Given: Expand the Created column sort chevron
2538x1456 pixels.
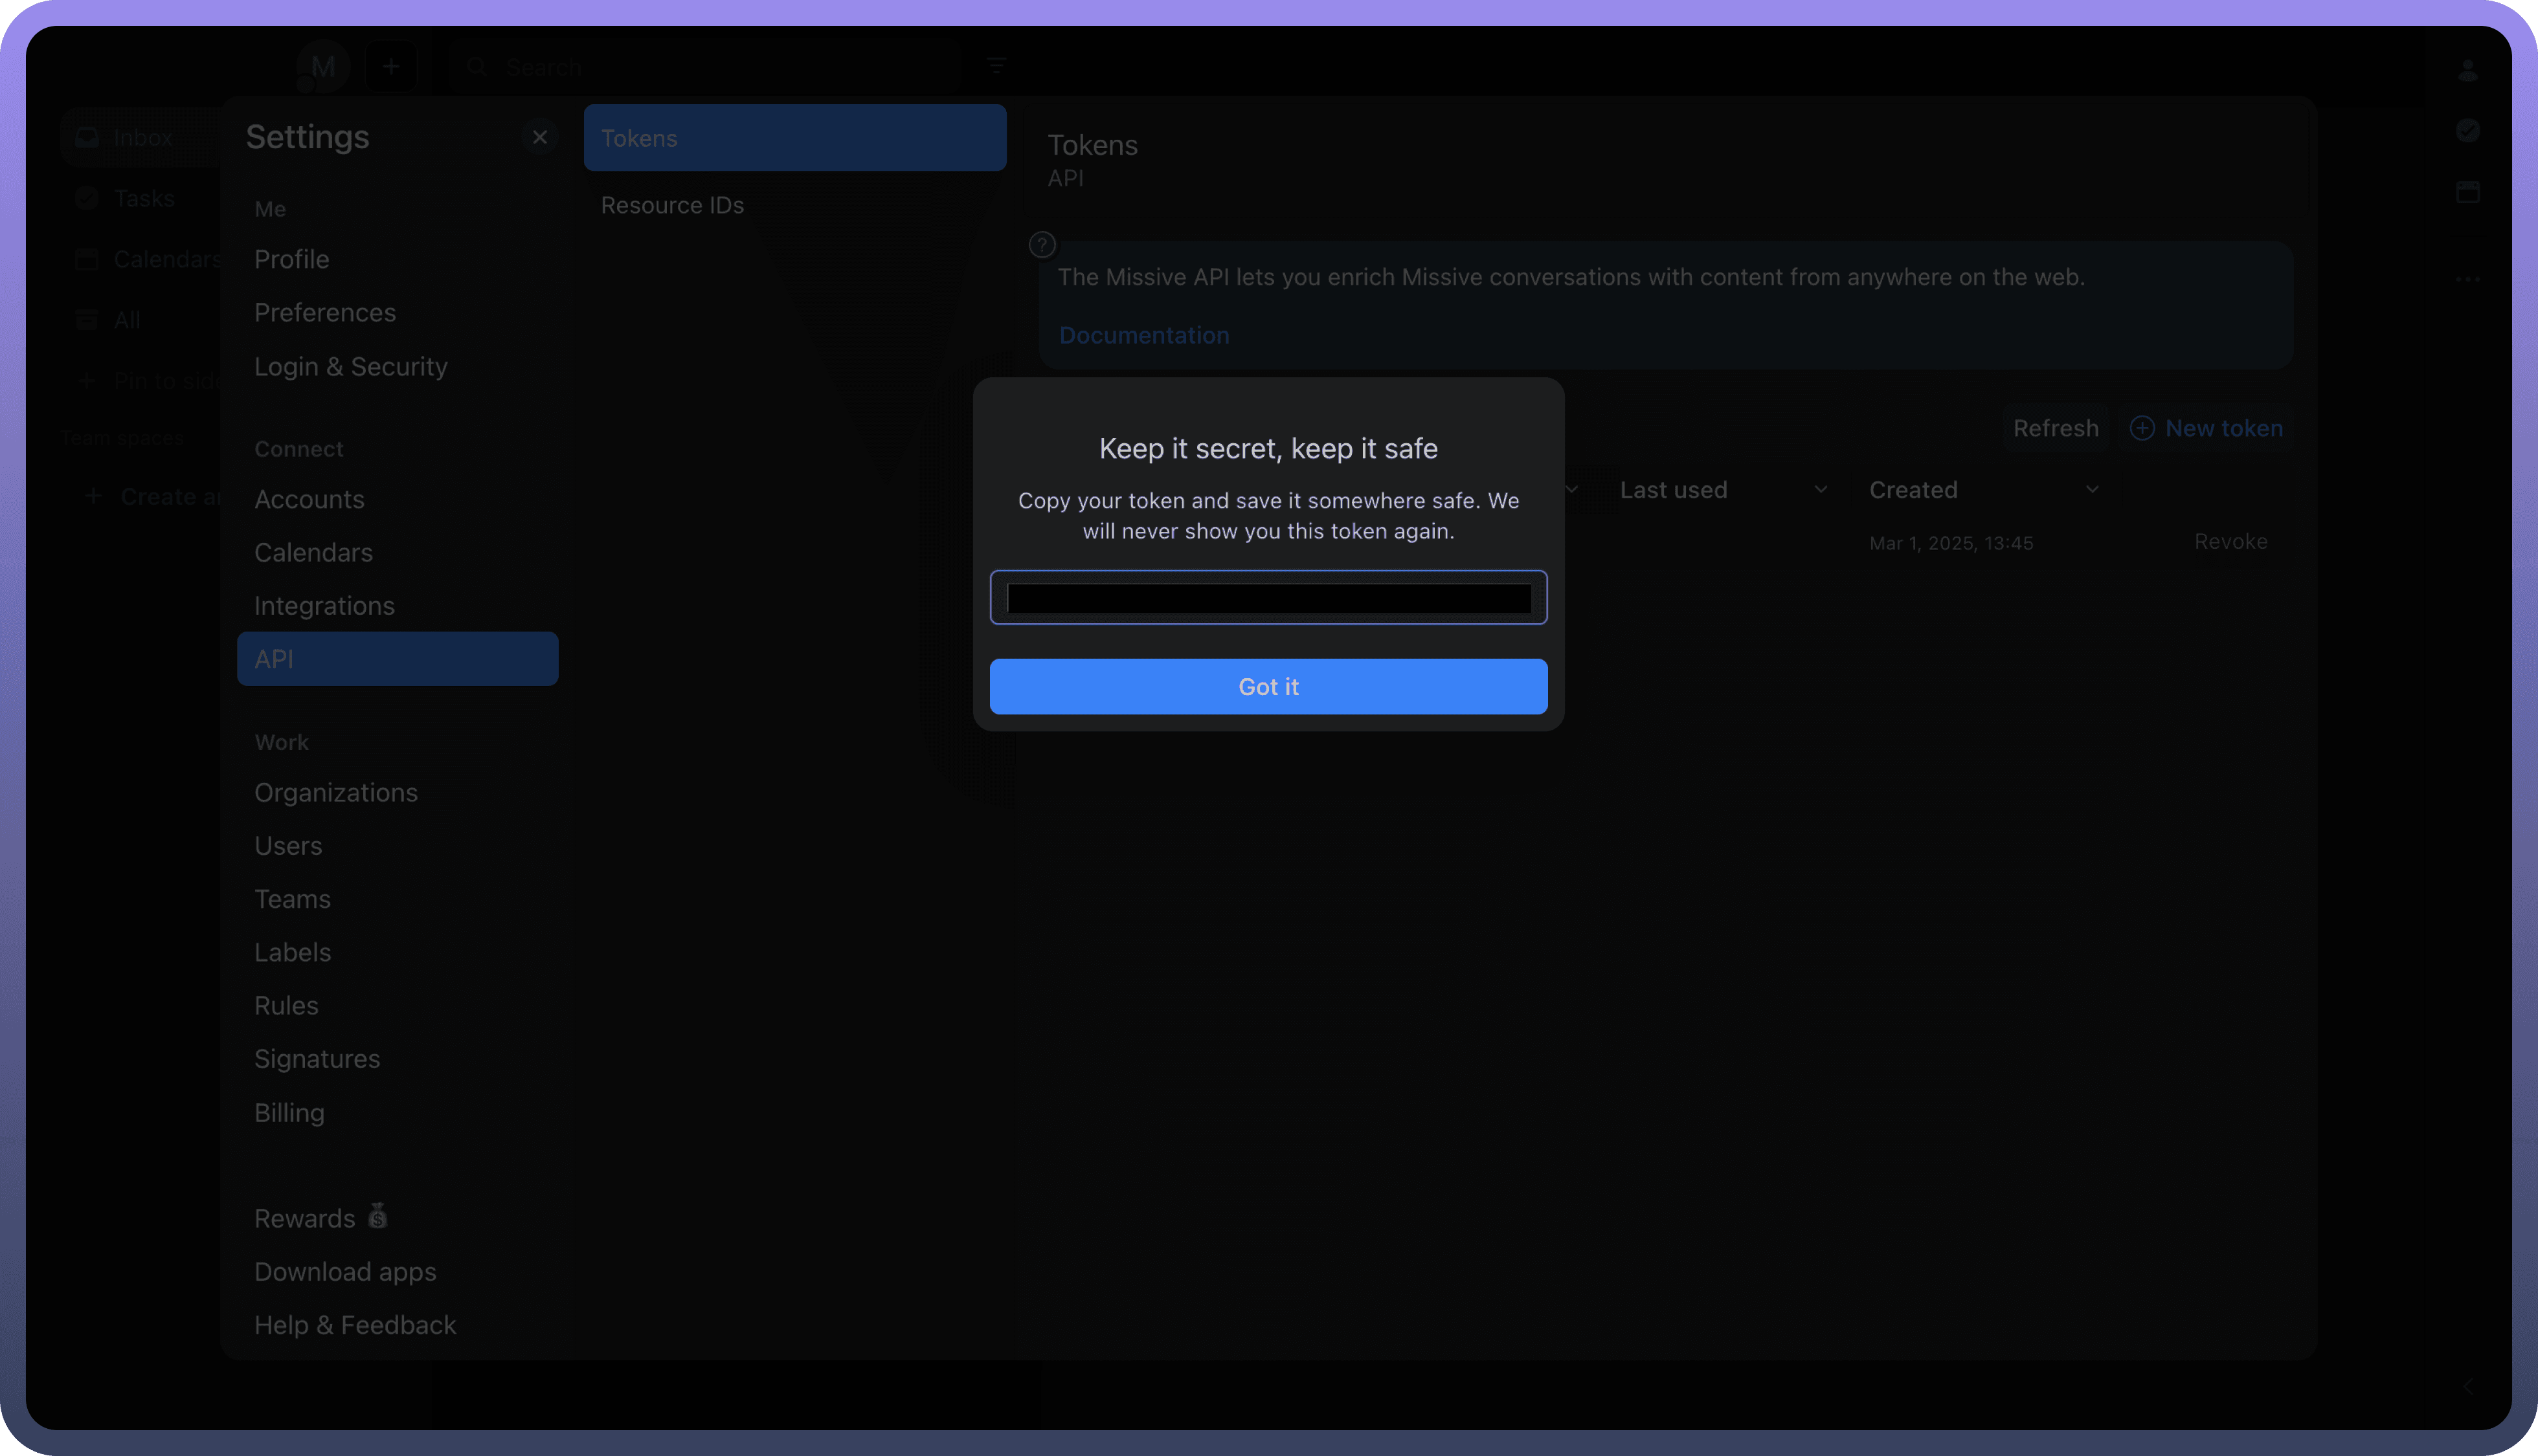Looking at the screenshot, I should coord(2092,490).
